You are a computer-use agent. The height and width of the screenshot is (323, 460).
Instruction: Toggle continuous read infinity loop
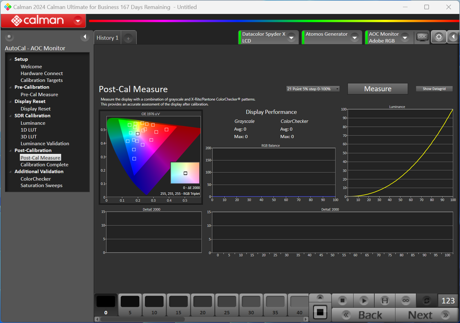pyautogui.click(x=406, y=301)
